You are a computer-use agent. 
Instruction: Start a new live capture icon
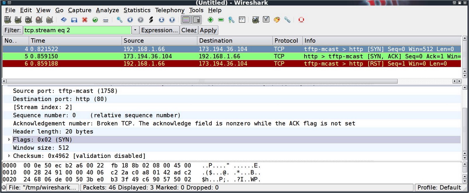point(29,20)
